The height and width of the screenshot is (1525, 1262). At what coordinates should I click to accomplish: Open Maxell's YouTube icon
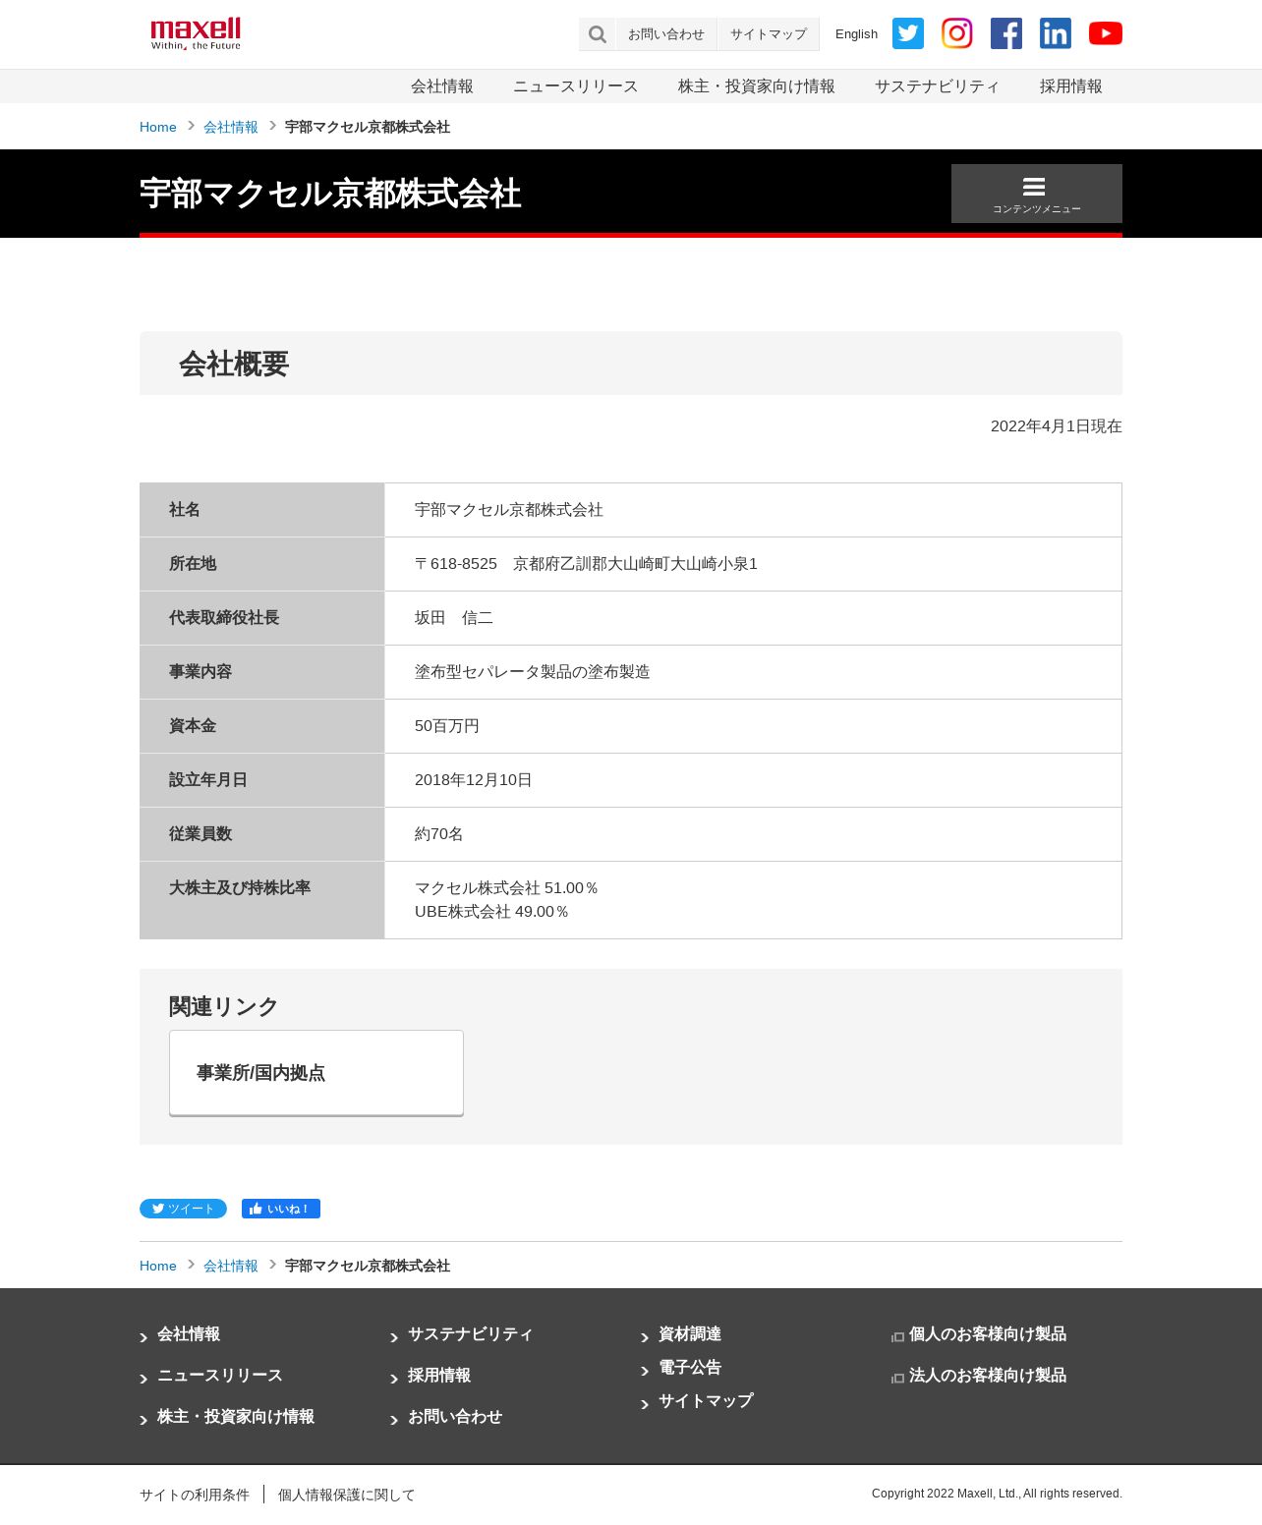pyautogui.click(x=1106, y=33)
